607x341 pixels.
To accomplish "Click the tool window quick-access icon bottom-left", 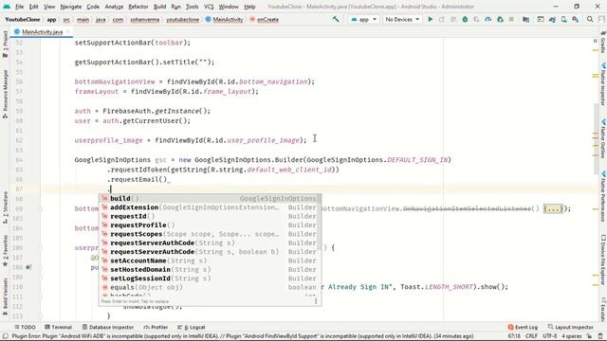I will [5, 336].
